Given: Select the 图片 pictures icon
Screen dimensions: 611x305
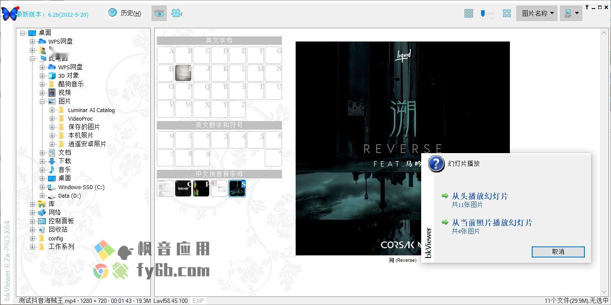Looking at the screenshot, I should pos(52,101).
